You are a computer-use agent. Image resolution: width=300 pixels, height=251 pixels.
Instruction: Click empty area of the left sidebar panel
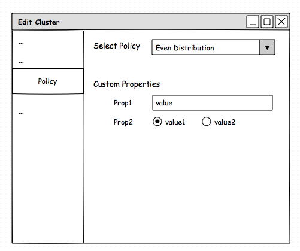click(48, 176)
